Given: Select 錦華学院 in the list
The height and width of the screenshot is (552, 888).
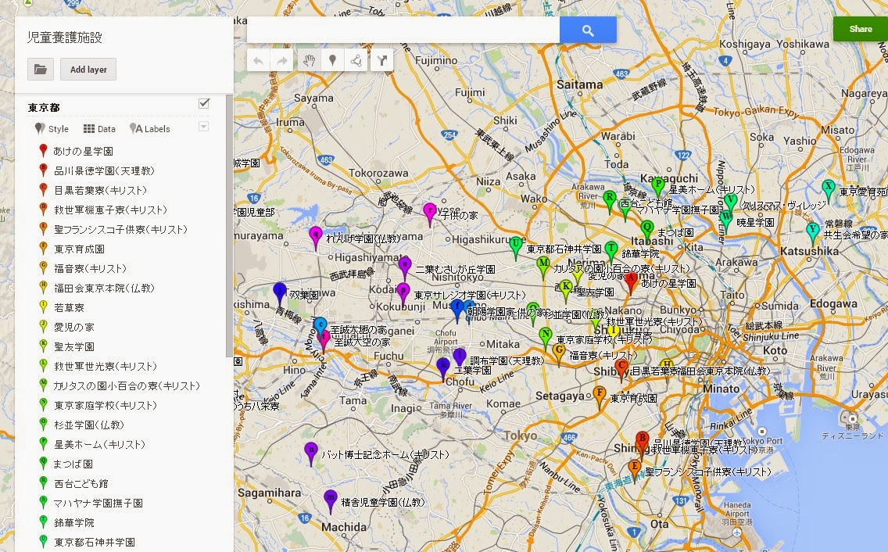Looking at the screenshot, I should [x=73, y=522].
